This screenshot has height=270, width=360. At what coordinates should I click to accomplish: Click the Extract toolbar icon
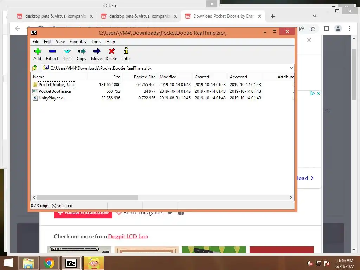[x=52, y=51]
